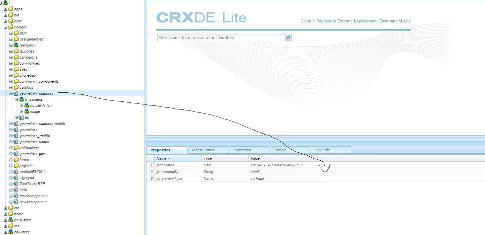This screenshot has height=235, width=485.
Task: Sort by the Type column header
Action: [225, 158]
